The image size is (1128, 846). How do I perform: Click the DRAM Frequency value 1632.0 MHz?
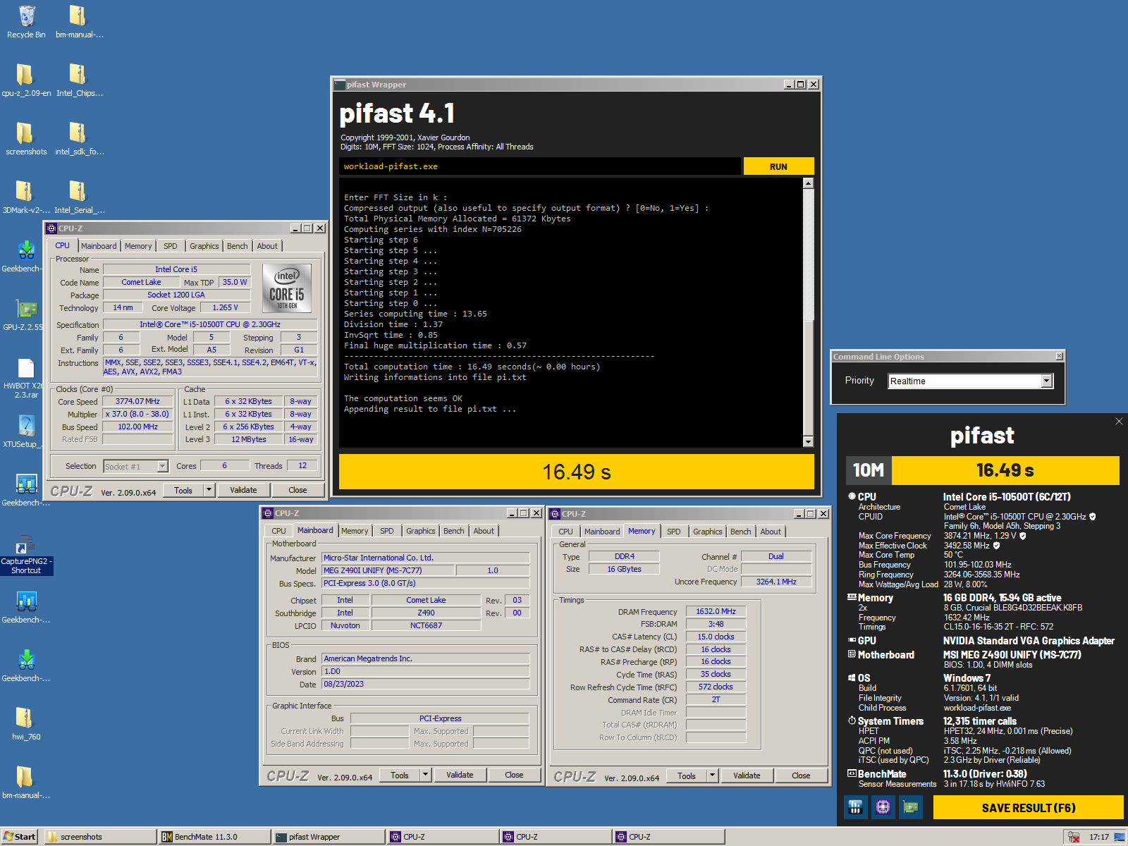point(716,611)
